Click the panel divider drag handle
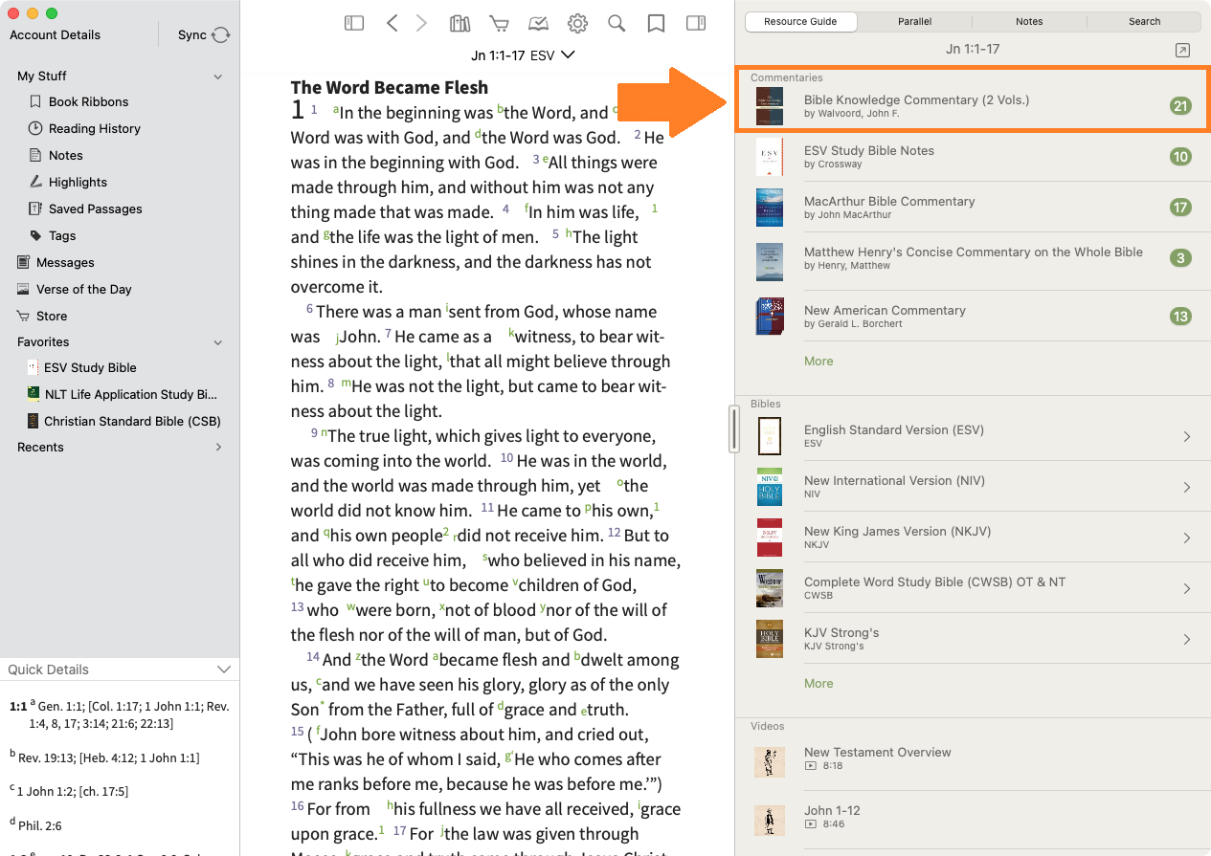This screenshot has width=1211, height=856. coord(734,428)
